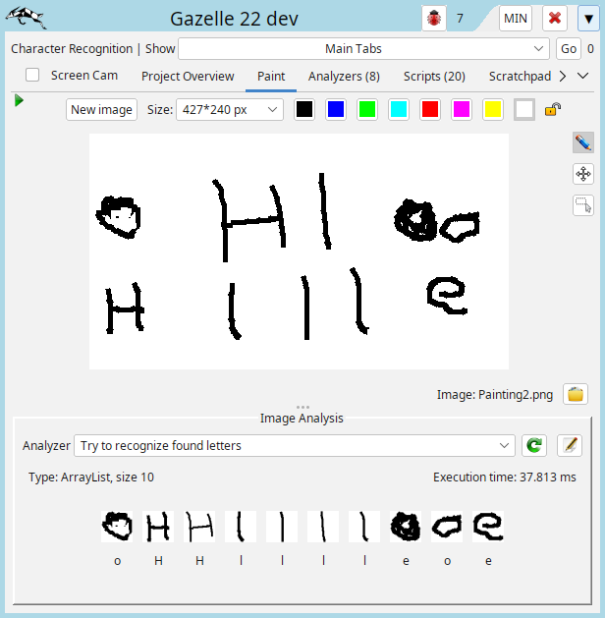
Task: Click the New image button
Action: click(102, 110)
